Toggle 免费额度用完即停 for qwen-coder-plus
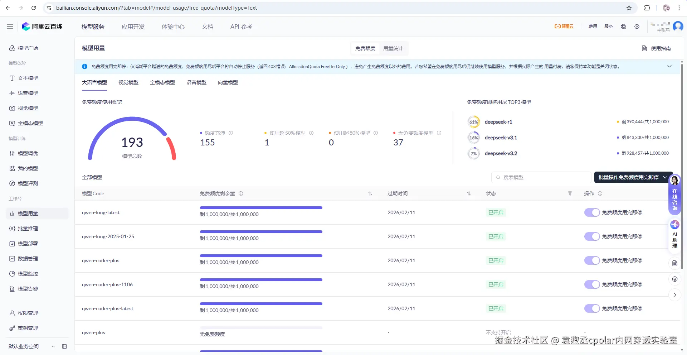 pyautogui.click(x=592, y=260)
